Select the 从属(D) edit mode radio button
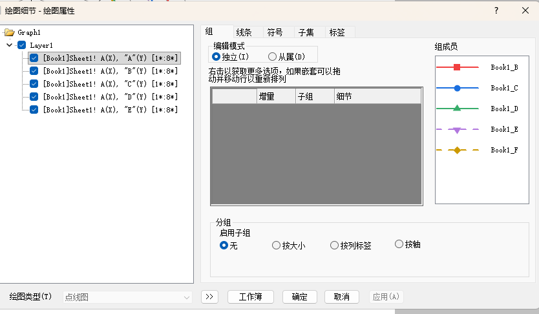 click(x=272, y=57)
